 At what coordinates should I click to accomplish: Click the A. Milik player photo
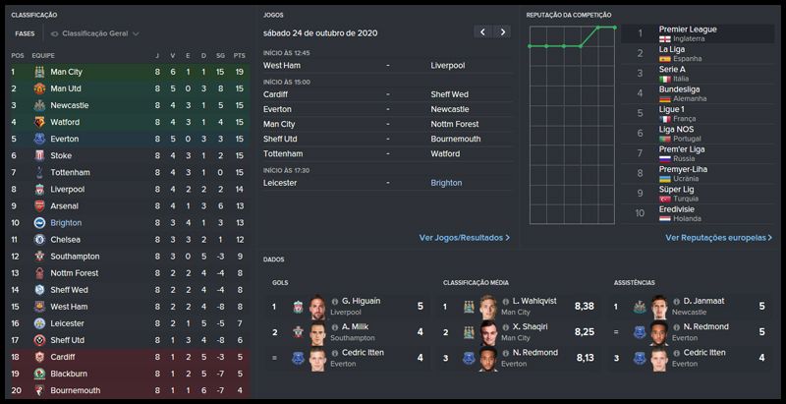tap(316, 333)
